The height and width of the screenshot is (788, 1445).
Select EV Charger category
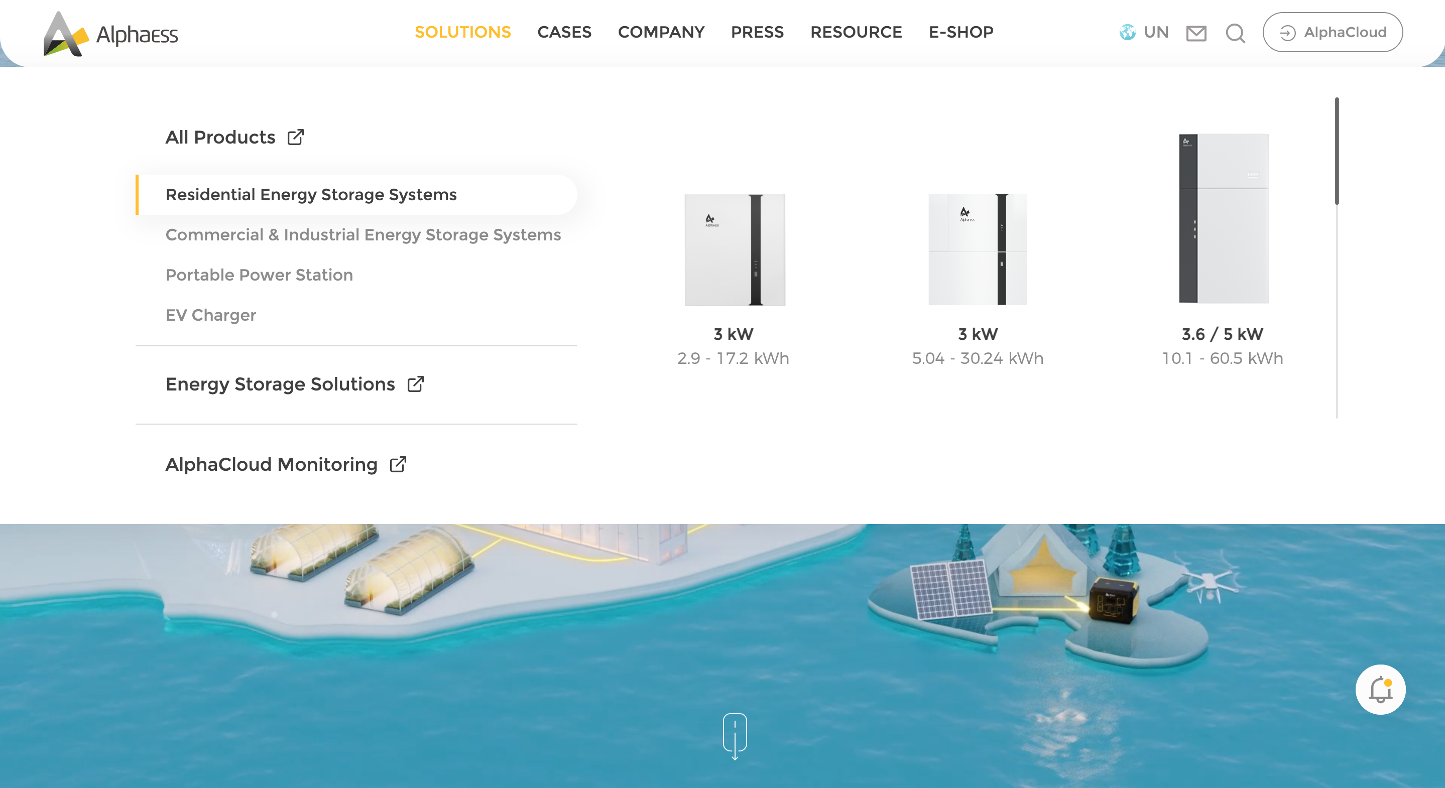(211, 315)
